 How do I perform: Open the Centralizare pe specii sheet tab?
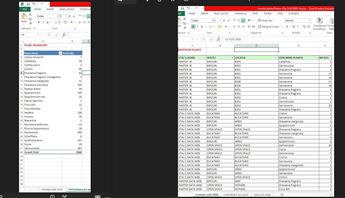235,194
